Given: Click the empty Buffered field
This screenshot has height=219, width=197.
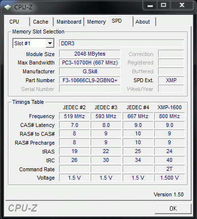Looking at the screenshot, I should point(171,71).
